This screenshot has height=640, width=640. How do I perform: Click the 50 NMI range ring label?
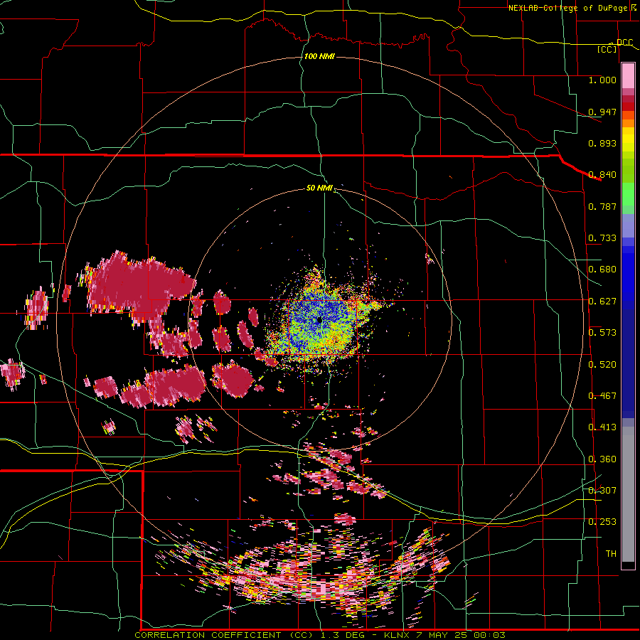pyautogui.click(x=319, y=188)
